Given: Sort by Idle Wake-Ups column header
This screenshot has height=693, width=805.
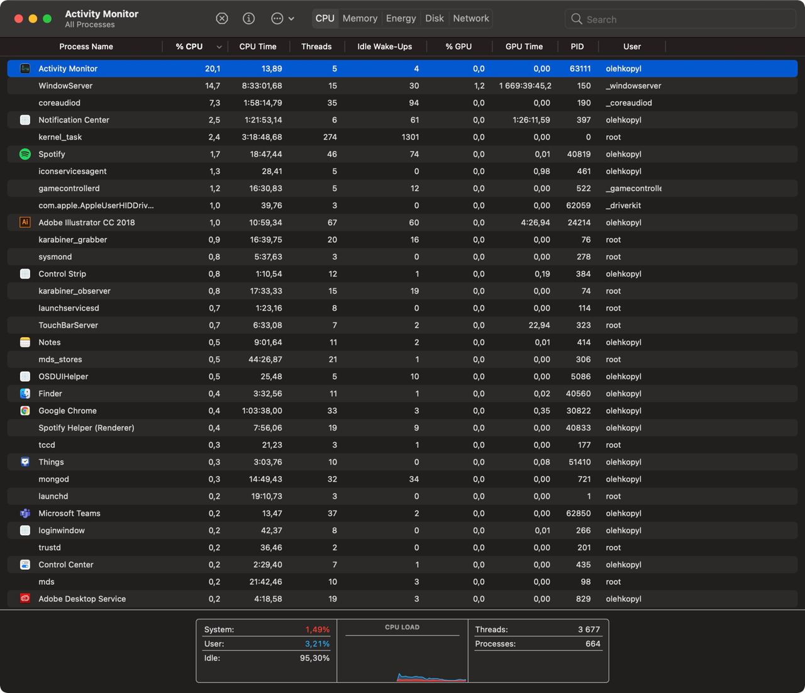Looking at the screenshot, I should pyautogui.click(x=385, y=47).
